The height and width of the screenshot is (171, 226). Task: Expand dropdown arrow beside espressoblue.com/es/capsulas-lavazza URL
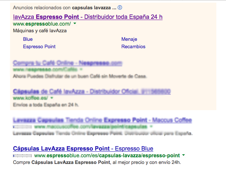pyautogui.click(x=183, y=155)
